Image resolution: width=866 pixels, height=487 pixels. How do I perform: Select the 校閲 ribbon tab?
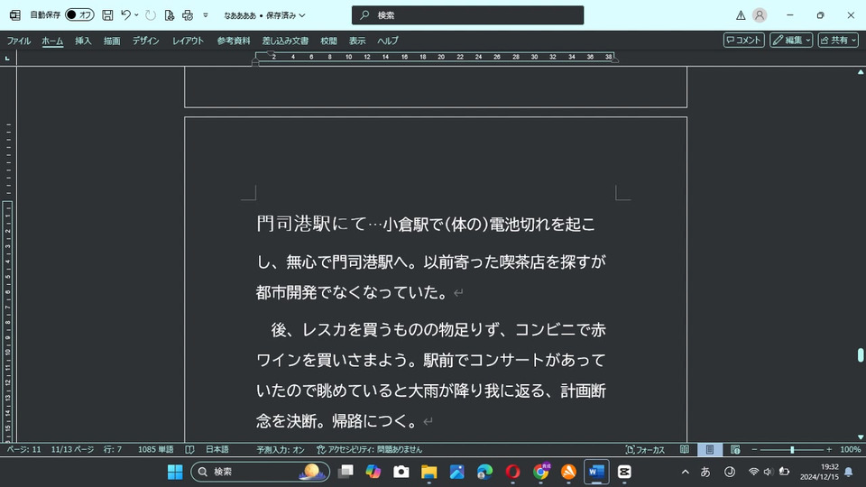tap(328, 41)
